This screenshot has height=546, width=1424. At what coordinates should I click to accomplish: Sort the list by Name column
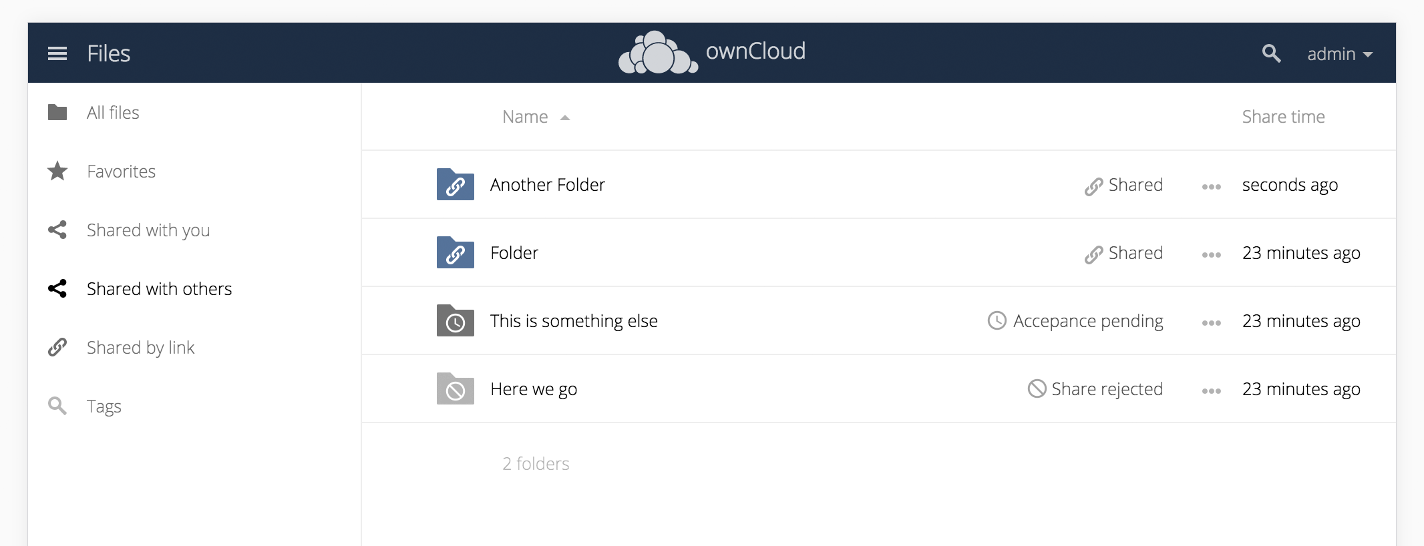[525, 117]
